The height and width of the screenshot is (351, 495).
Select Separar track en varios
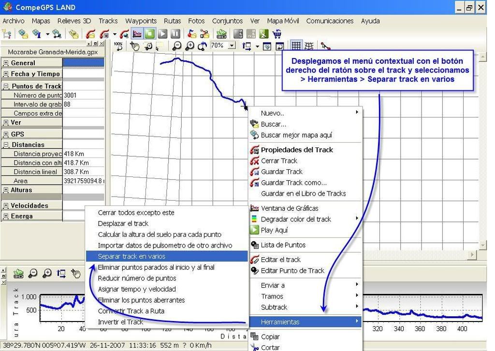tap(167, 256)
